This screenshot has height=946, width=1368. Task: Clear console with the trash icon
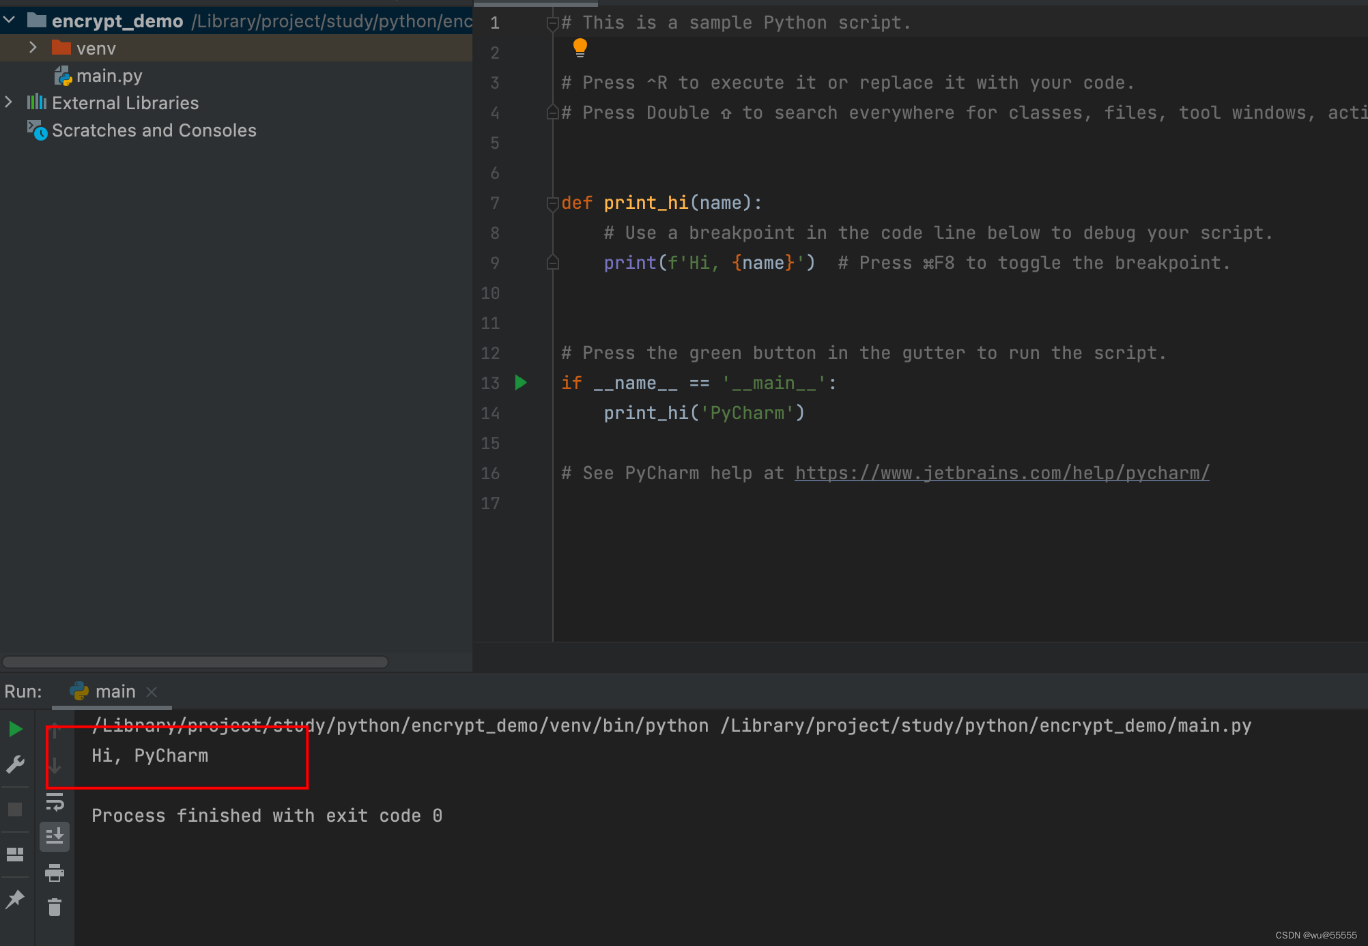55,907
